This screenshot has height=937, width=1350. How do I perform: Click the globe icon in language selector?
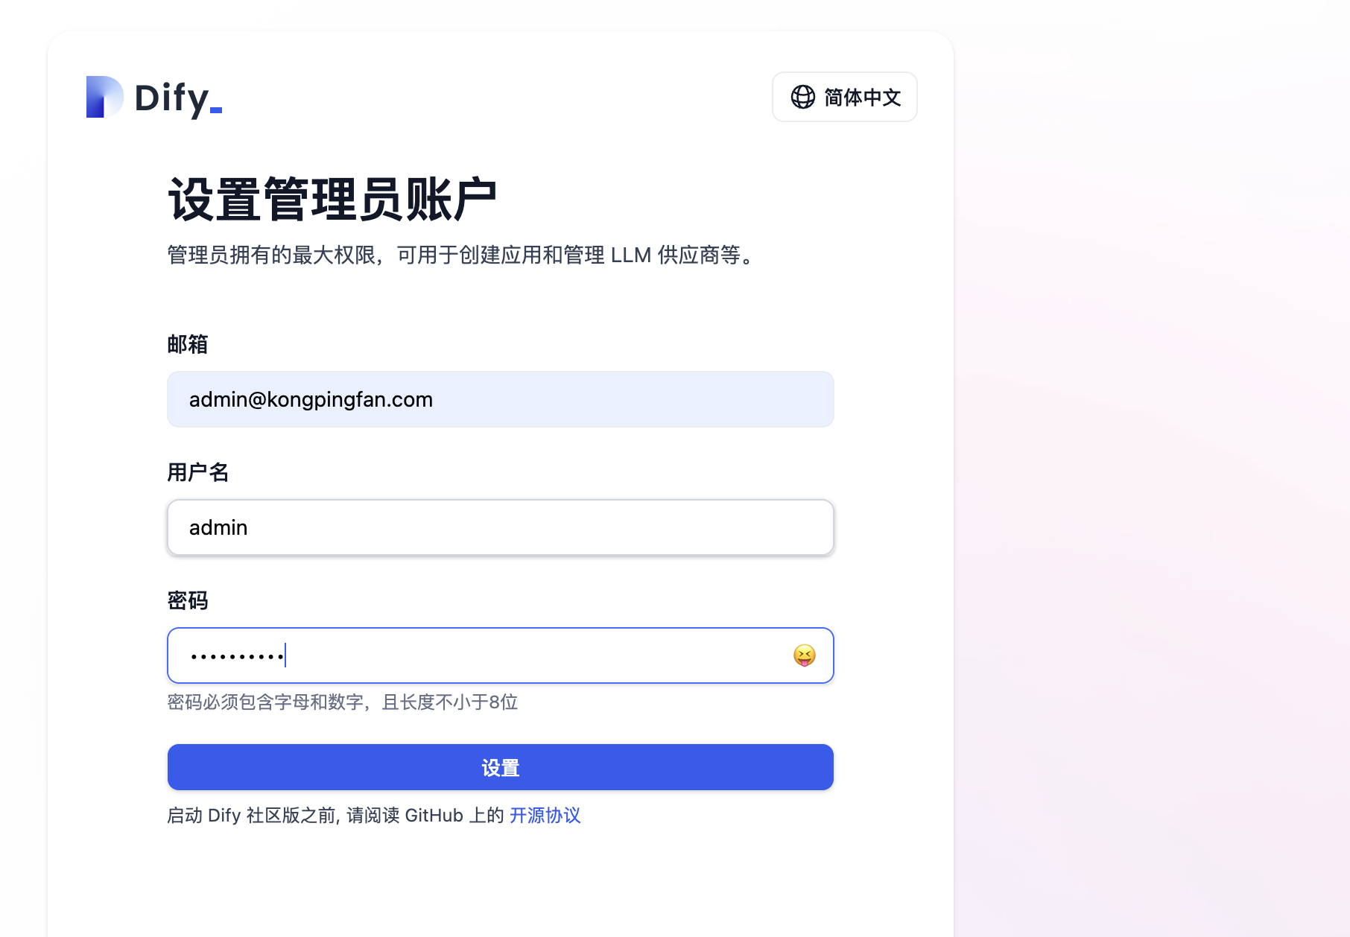click(802, 97)
